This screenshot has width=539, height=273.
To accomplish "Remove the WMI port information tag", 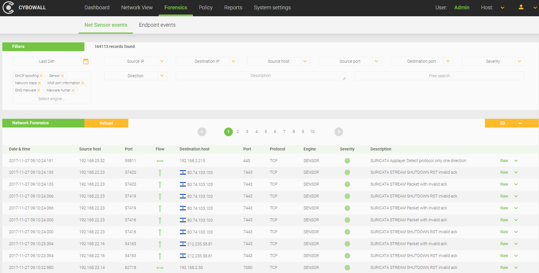I will (83, 83).
